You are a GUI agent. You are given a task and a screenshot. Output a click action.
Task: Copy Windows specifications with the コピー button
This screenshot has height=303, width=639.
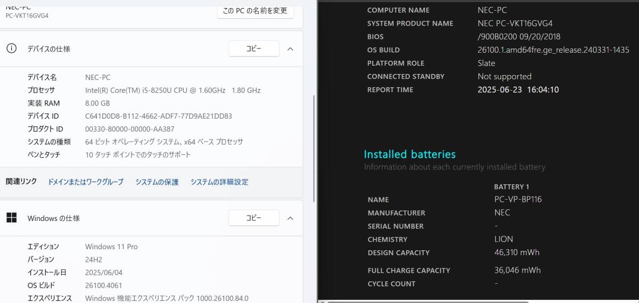tap(254, 218)
